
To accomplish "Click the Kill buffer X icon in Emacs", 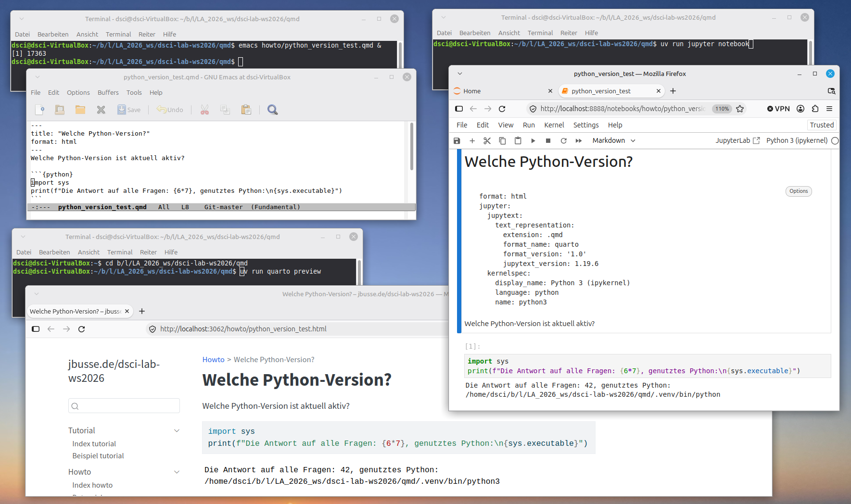I will click(101, 110).
